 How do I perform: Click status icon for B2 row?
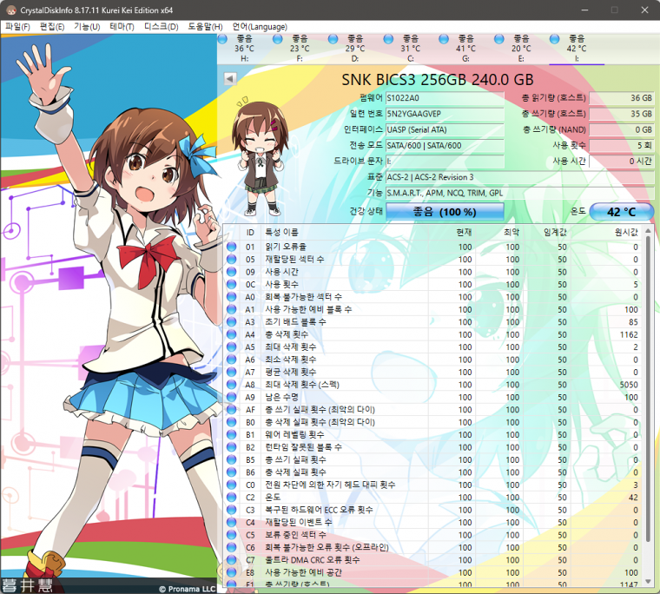pyautogui.click(x=232, y=447)
